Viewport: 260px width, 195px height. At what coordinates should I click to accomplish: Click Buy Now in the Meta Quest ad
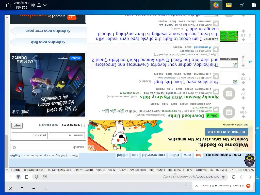pyautogui.click(x=75, y=58)
